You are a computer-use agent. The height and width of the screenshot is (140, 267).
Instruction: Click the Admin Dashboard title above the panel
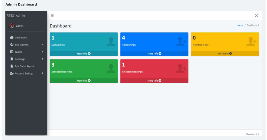pos(21,4)
